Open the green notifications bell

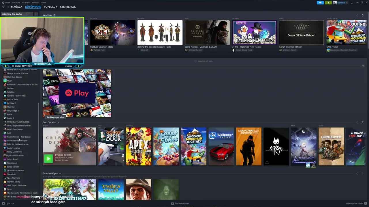(x=328, y=3)
